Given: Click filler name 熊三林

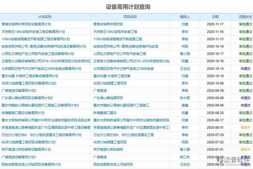Looking at the screenshot, I should pyautogui.click(x=184, y=157).
